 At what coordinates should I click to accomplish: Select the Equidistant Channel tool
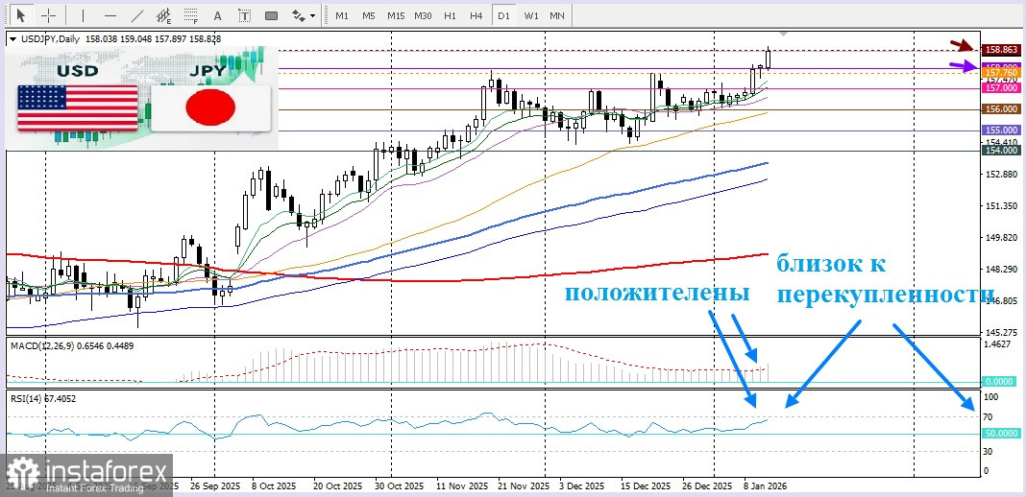click(x=164, y=15)
